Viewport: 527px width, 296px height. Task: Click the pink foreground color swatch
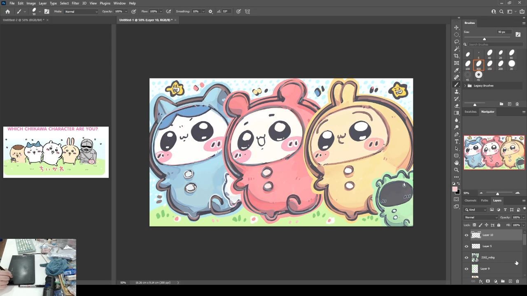(455, 189)
